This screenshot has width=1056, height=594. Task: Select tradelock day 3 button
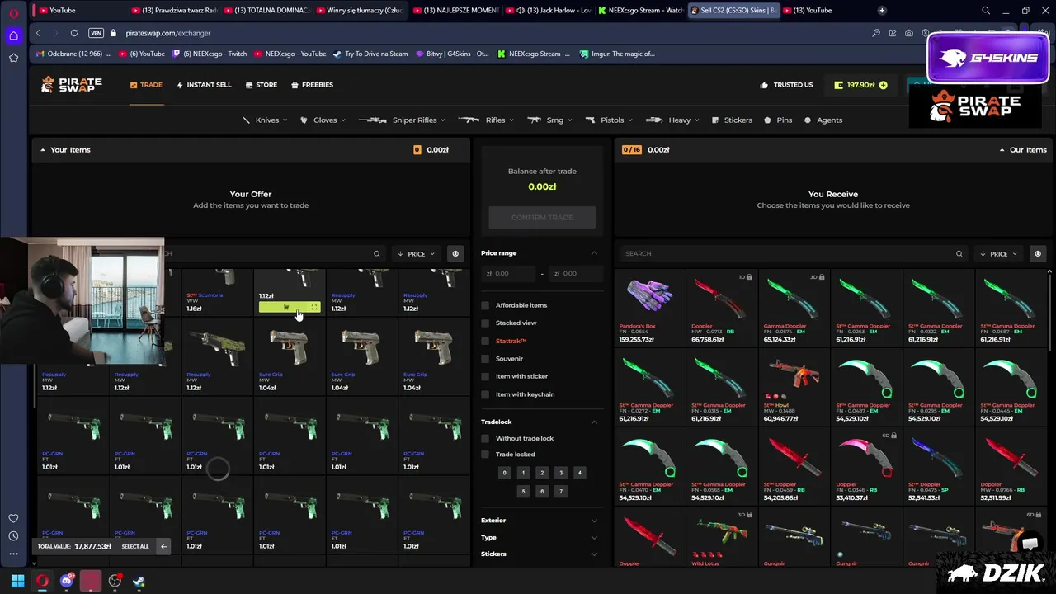coord(561,473)
